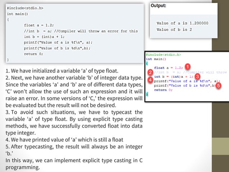Click "5. After typecasting, the result will always" line
This screenshot has height=172, width=229.
(x=74, y=146)
